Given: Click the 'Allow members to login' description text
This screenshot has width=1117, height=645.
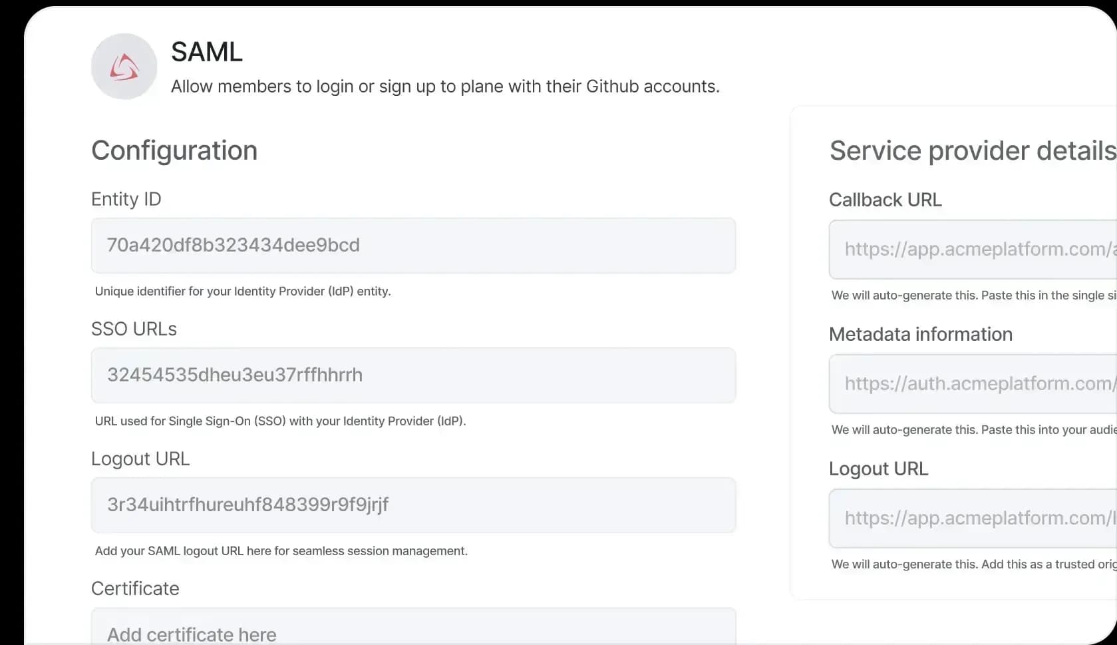Looking at the screenshot, I should coord(445,86).
